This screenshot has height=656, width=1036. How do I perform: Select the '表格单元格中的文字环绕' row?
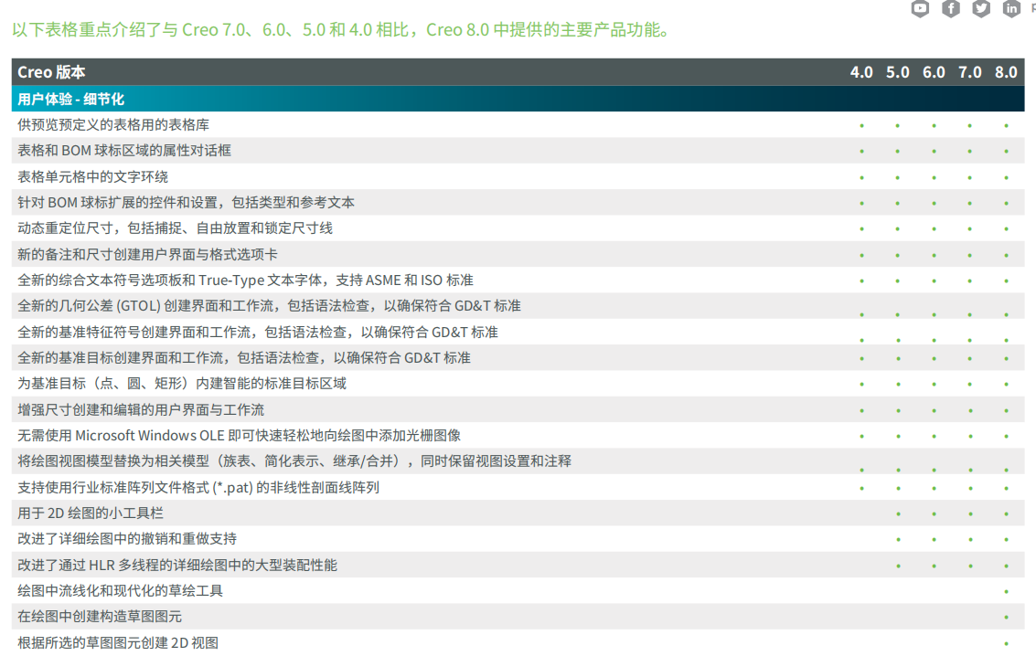[x=93, y=176]
